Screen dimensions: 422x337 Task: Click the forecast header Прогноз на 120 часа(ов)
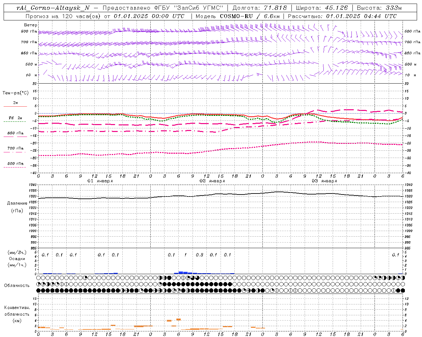[63, 16]
